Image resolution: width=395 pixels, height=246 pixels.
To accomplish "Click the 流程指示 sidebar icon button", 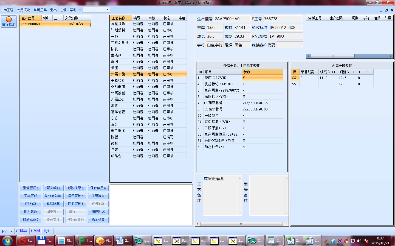I will click(9, 21).
